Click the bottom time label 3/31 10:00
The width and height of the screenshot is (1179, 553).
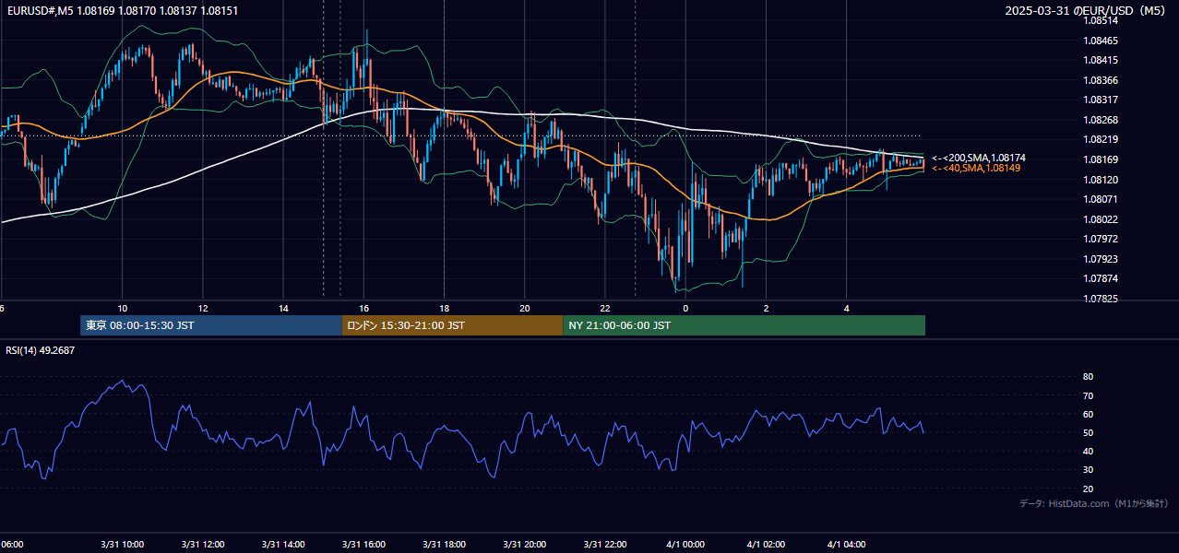(x=123, y=545)
